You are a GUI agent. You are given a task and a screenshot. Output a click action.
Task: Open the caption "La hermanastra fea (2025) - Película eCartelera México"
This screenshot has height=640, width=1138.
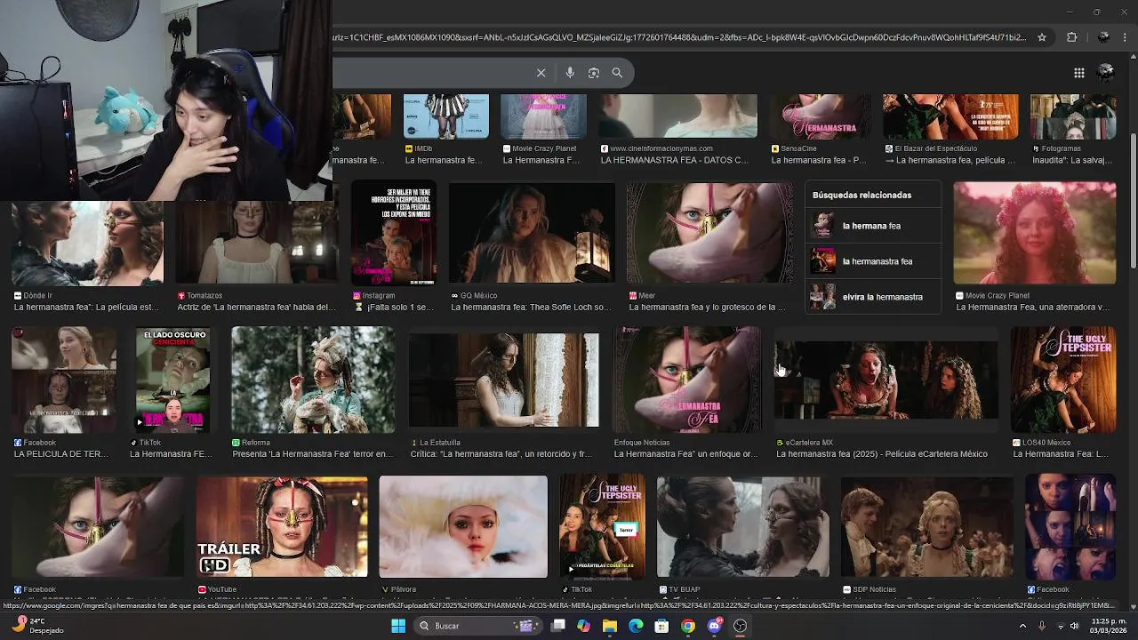[882, 454]
